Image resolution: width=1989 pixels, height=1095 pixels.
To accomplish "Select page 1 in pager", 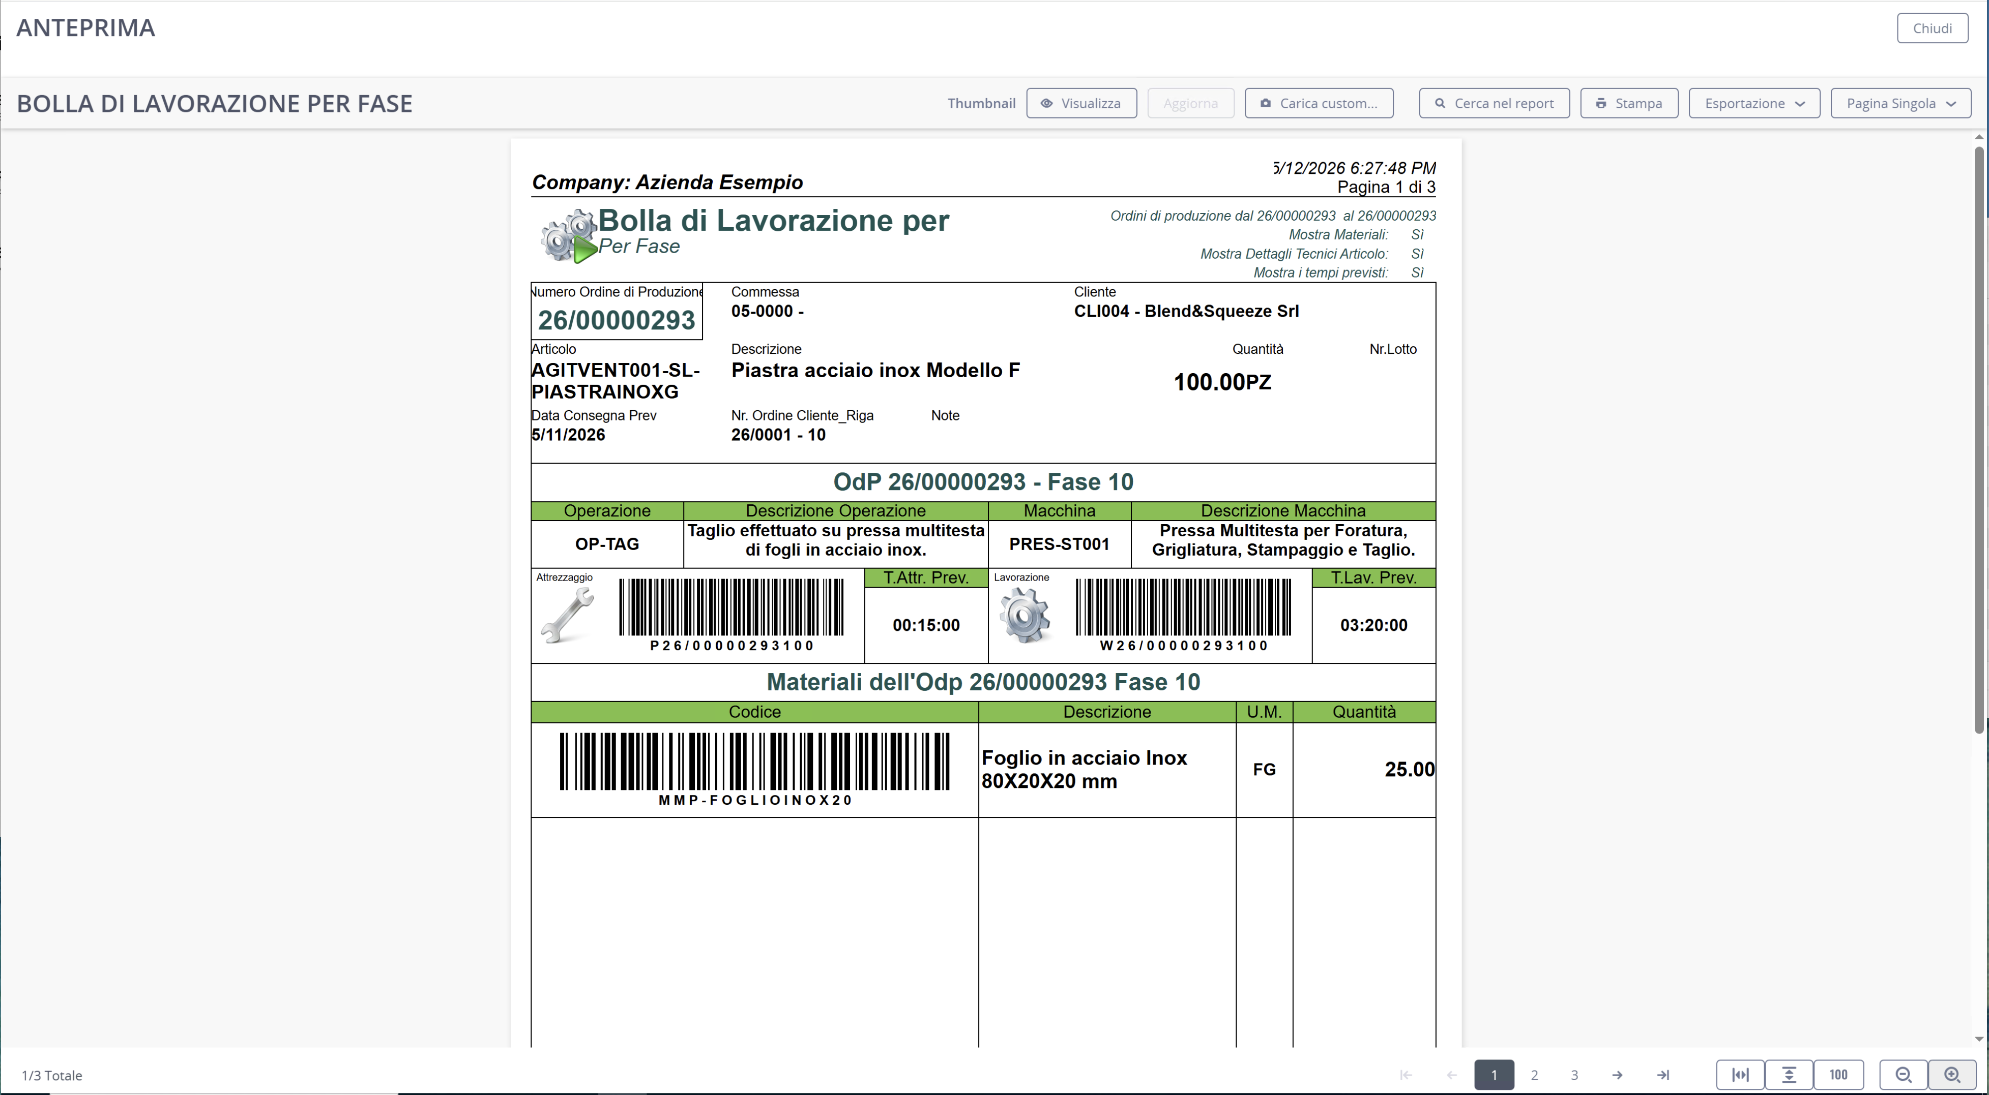I will click(x=1494, y=1075).
